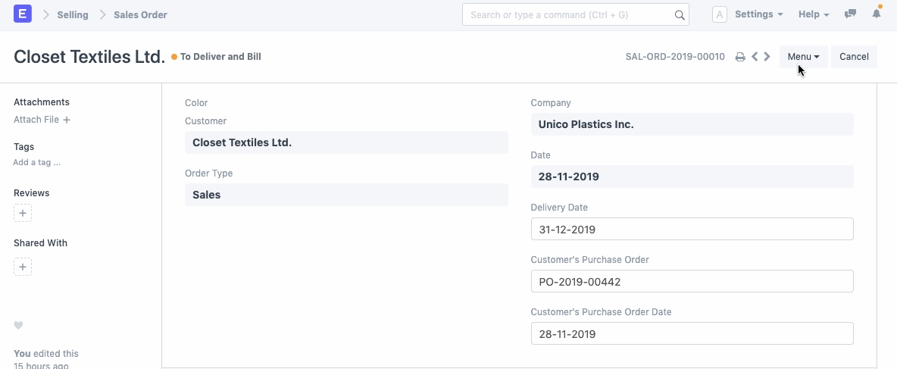
Task: Open the notifications bell
Action: pos(877,14)
